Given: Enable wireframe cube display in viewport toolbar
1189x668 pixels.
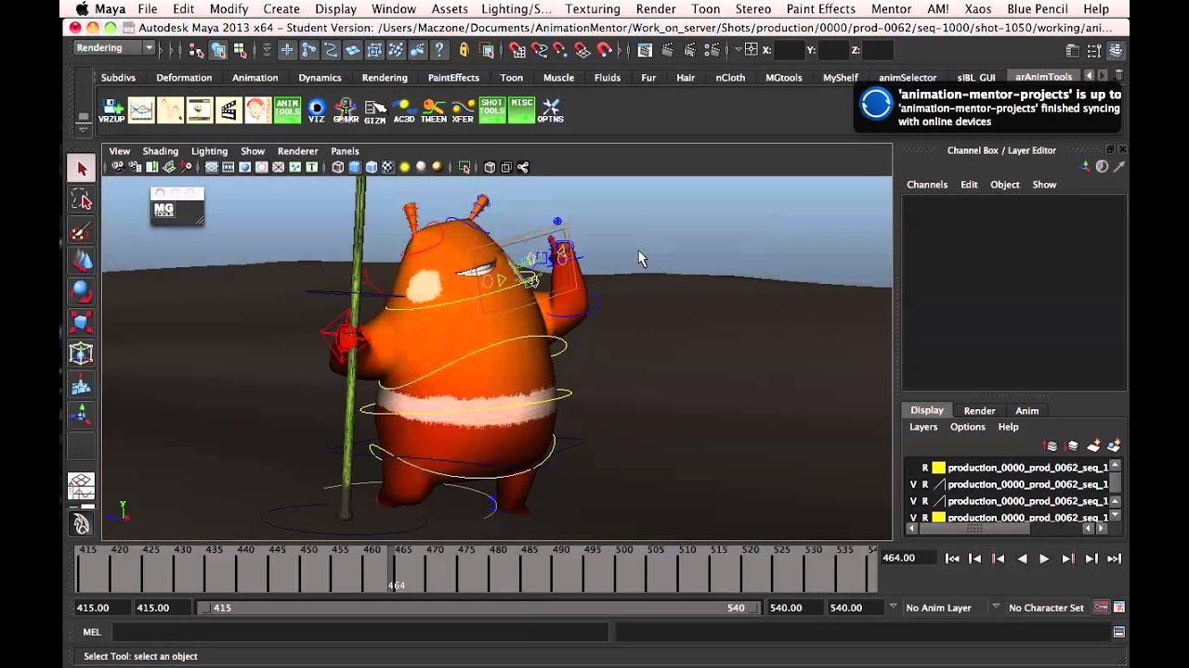Looking at the screenshot, I should click(338, 167).
